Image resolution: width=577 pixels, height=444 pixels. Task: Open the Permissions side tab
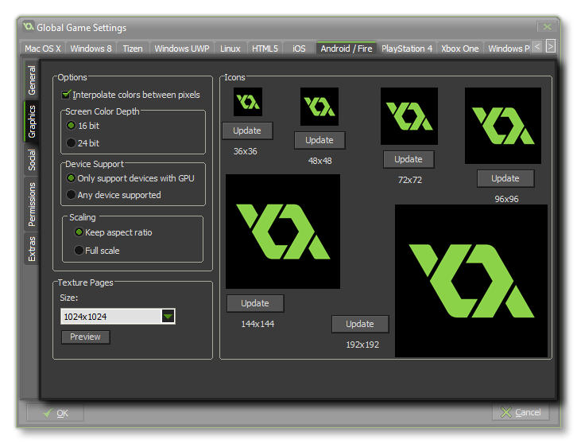[32, 204]
